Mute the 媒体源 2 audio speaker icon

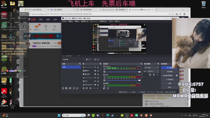(104, 80)
